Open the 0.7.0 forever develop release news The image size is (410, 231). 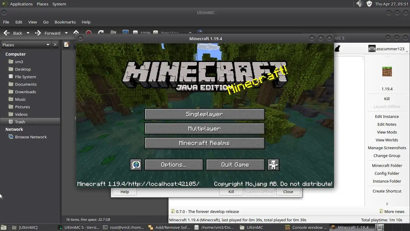(205, 211)
